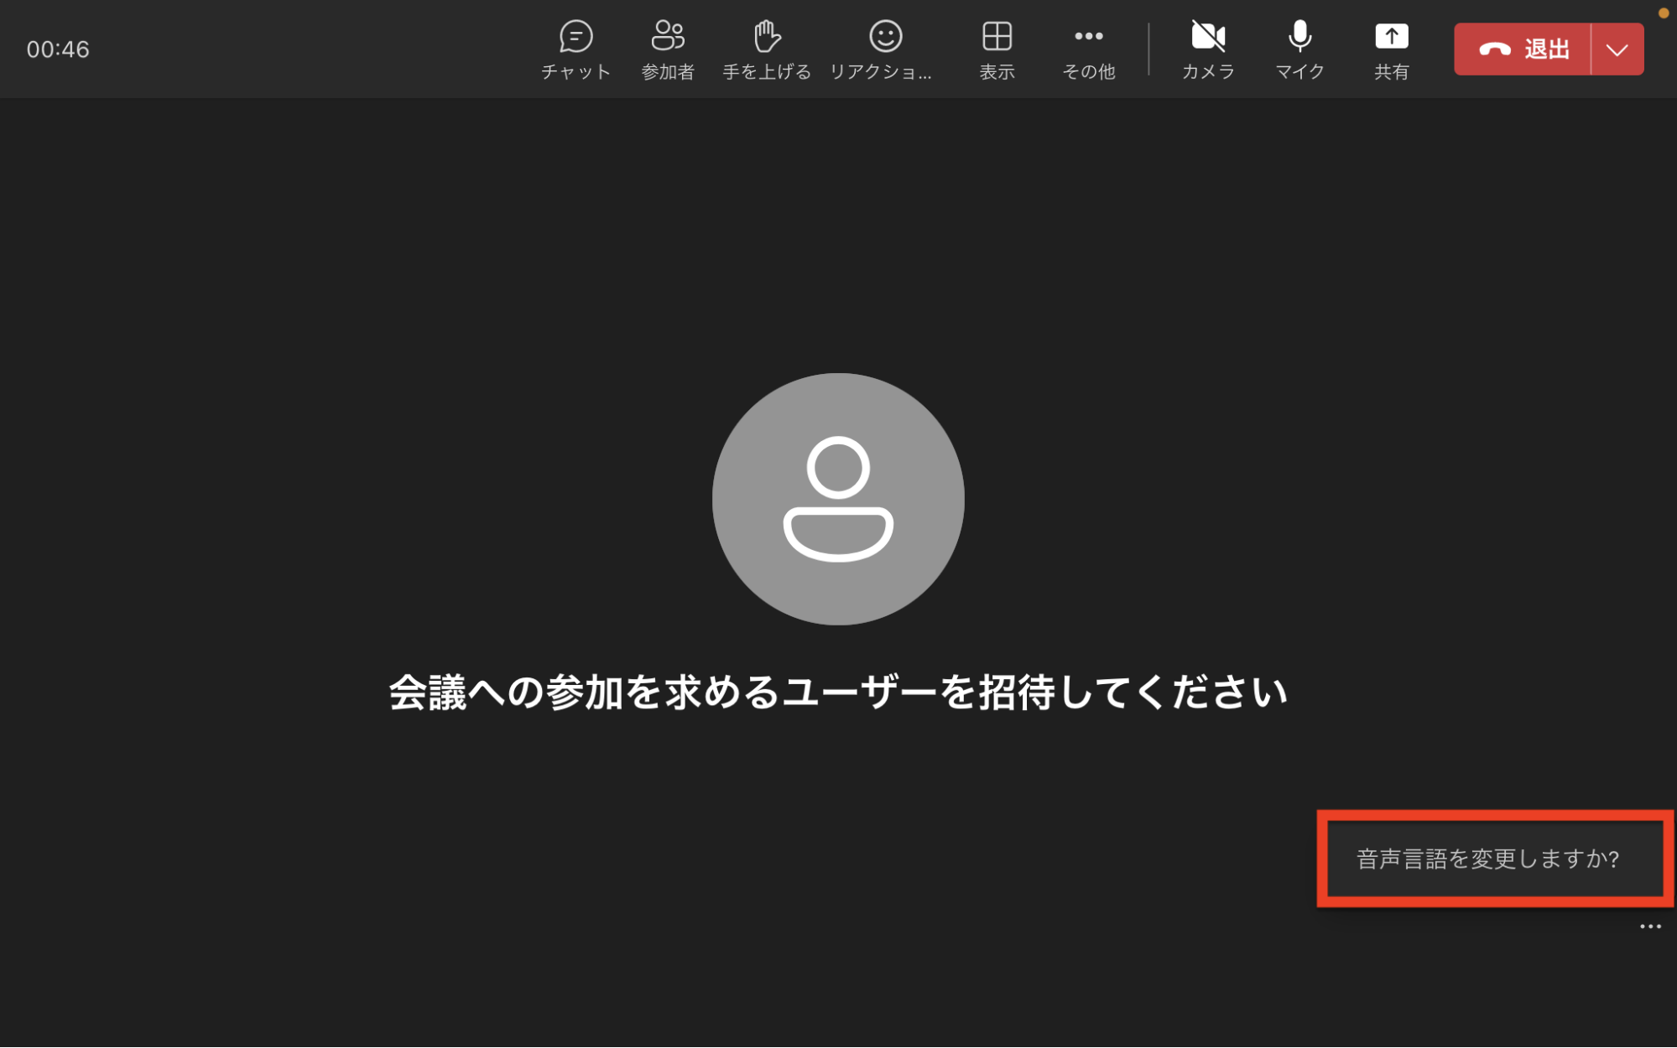Expand 退出 dropdown arrow
Image resolution: width=1677 pixels, height=1048 pixels.
(x=1619, y=49)
